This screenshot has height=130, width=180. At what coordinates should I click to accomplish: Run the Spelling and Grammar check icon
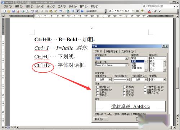[x=32, y=11]
